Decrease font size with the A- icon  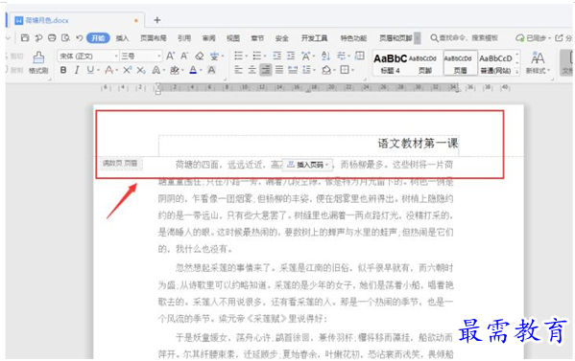pos(184,56)
